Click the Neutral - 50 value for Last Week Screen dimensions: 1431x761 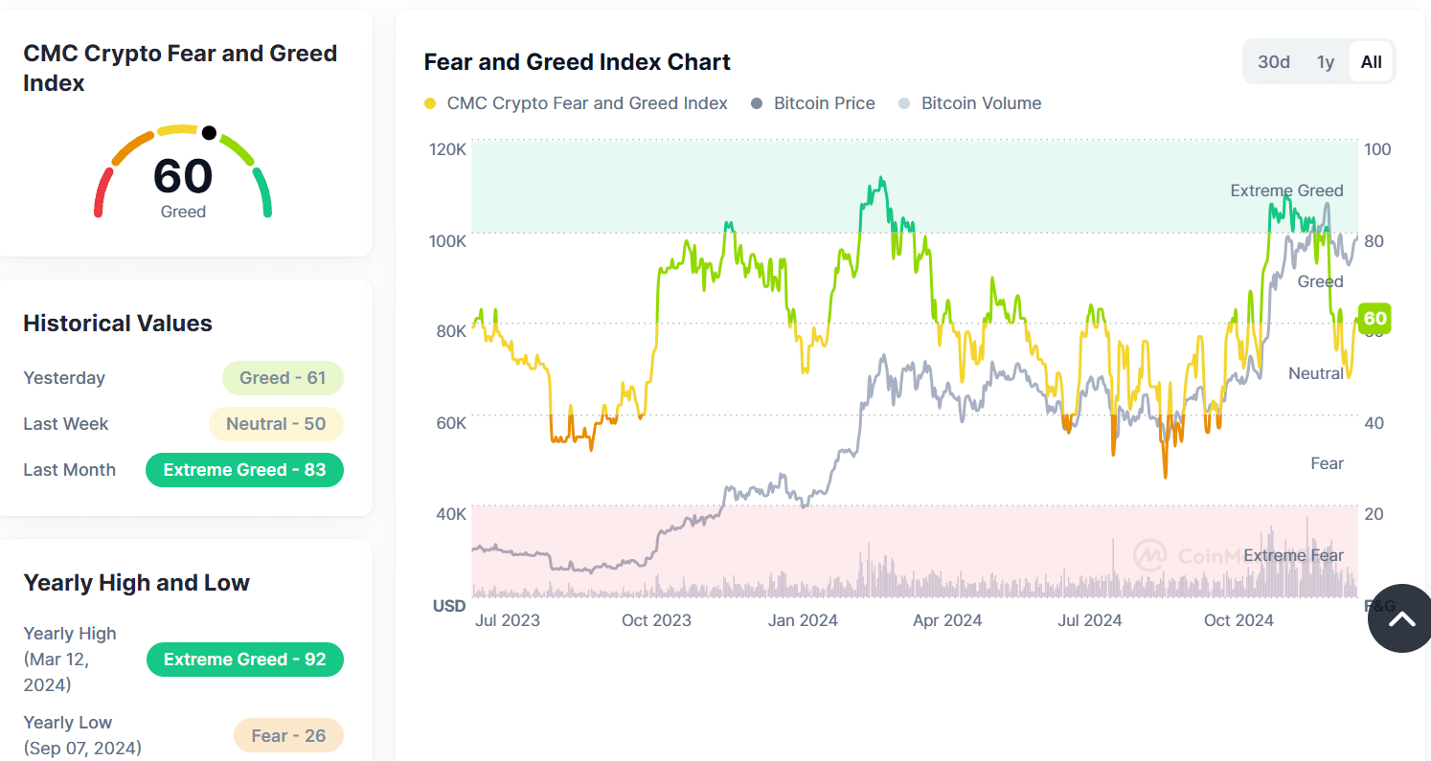276,423
